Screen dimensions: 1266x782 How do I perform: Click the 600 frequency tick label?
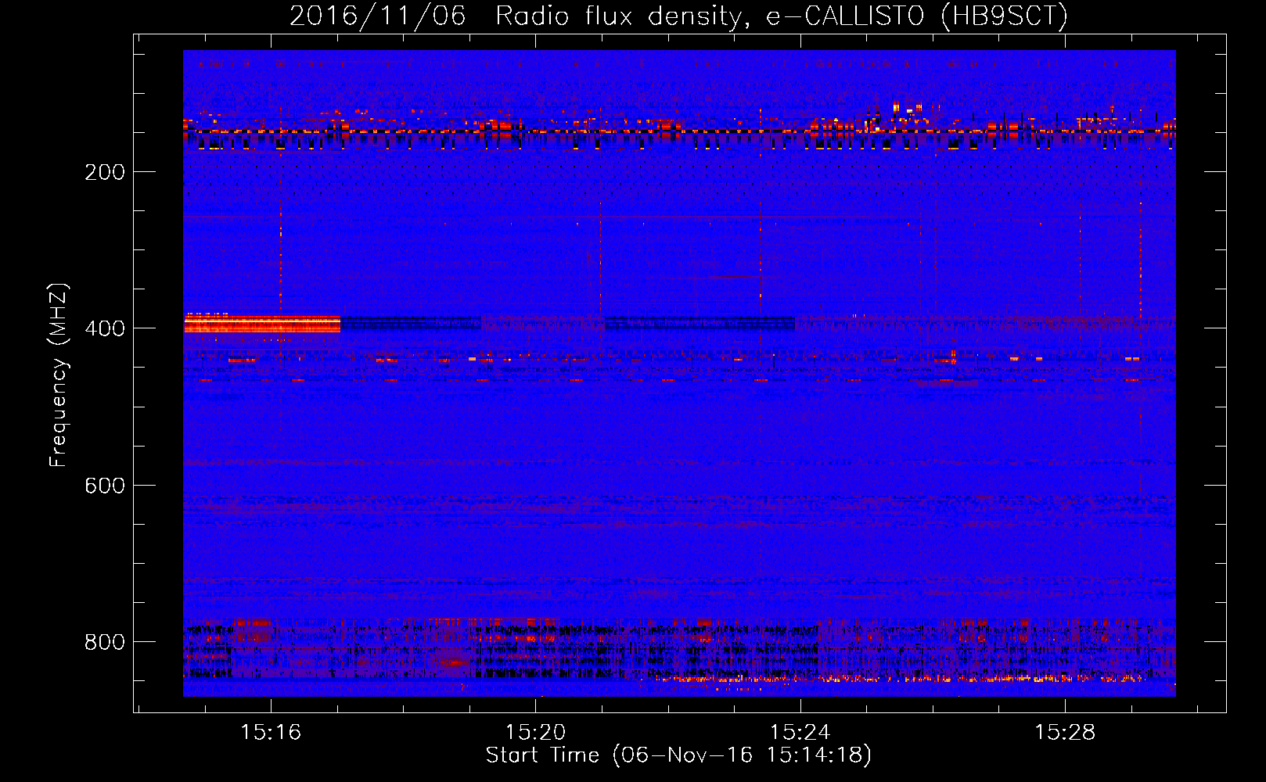tap(105, 486)
